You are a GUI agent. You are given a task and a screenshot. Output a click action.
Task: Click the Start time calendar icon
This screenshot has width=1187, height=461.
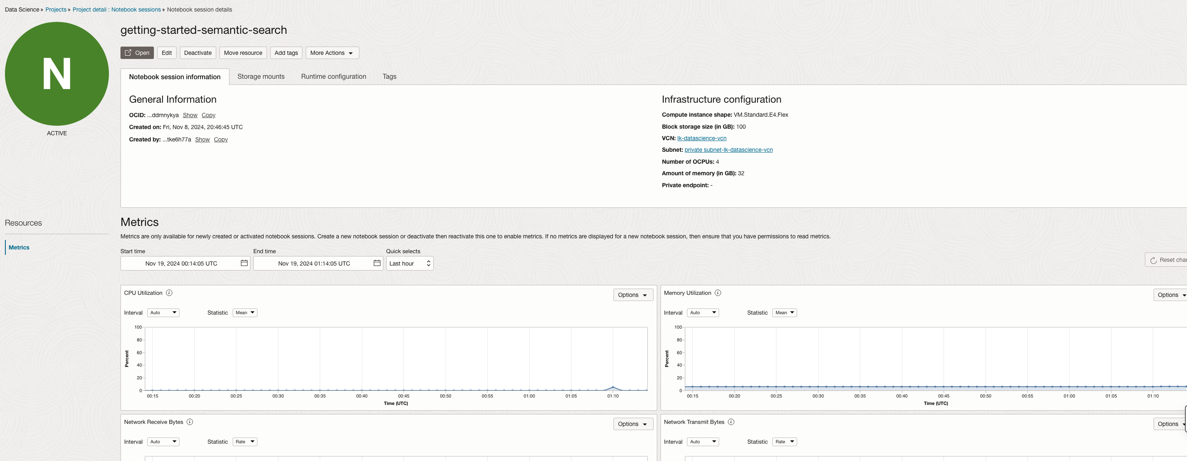(244, 263)
